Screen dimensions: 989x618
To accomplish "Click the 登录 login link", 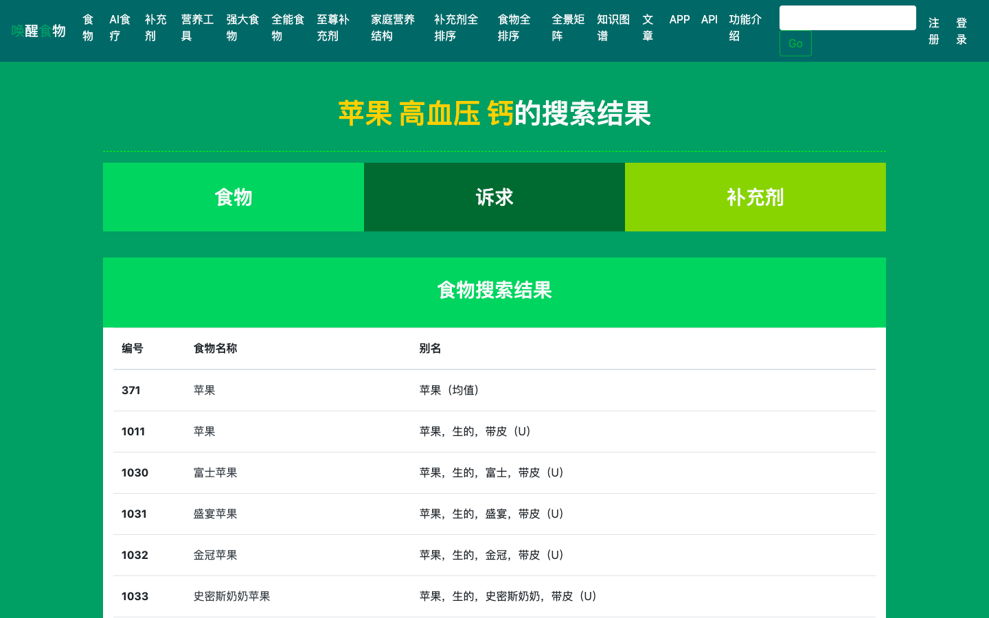I will click(x=962, y=32).
